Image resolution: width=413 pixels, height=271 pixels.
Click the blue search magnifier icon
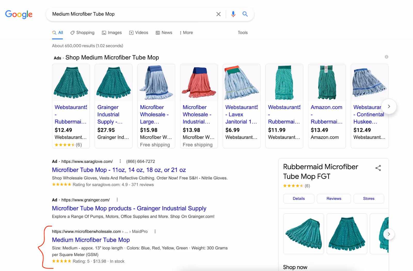[x=245, y=14]
